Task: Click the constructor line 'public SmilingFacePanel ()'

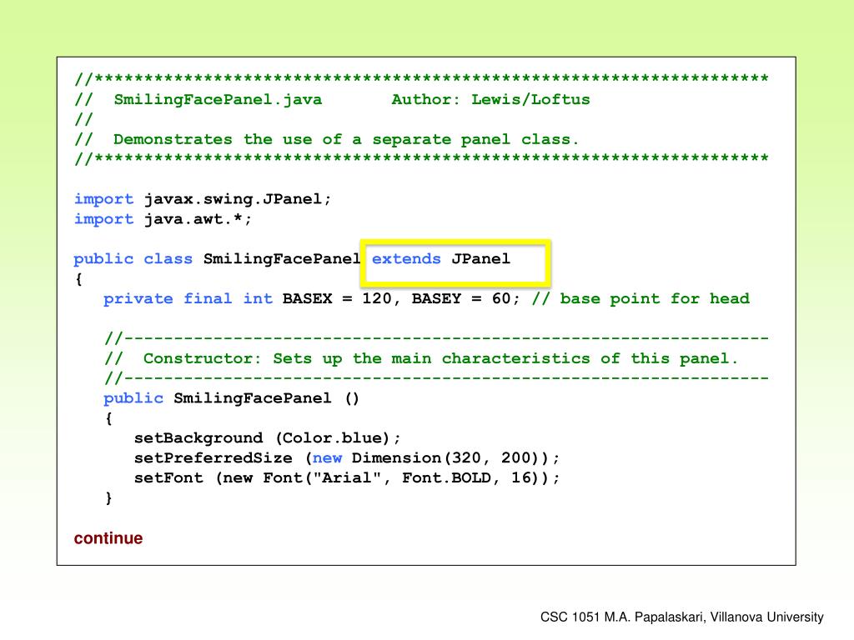Action: pos(232,398)
